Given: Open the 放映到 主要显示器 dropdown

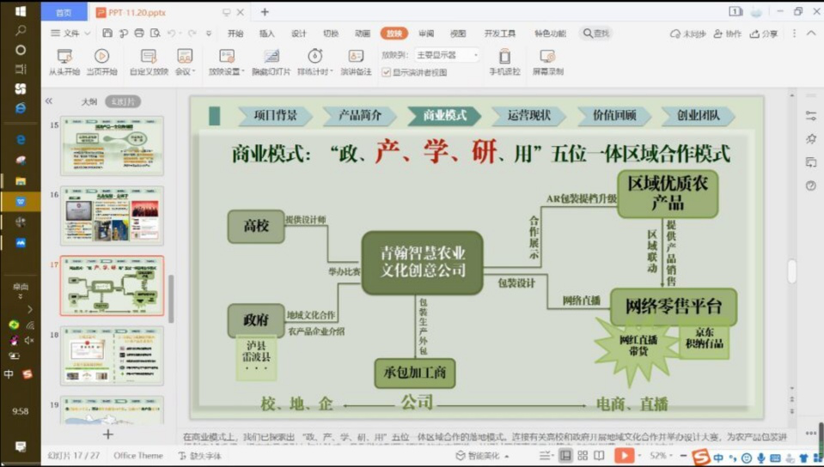Looking at the screenshot, I should coord(447,55).
